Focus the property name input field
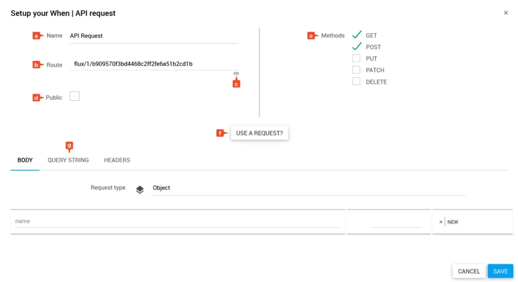Viewport: 518px width, 282px height. (178, 221)
